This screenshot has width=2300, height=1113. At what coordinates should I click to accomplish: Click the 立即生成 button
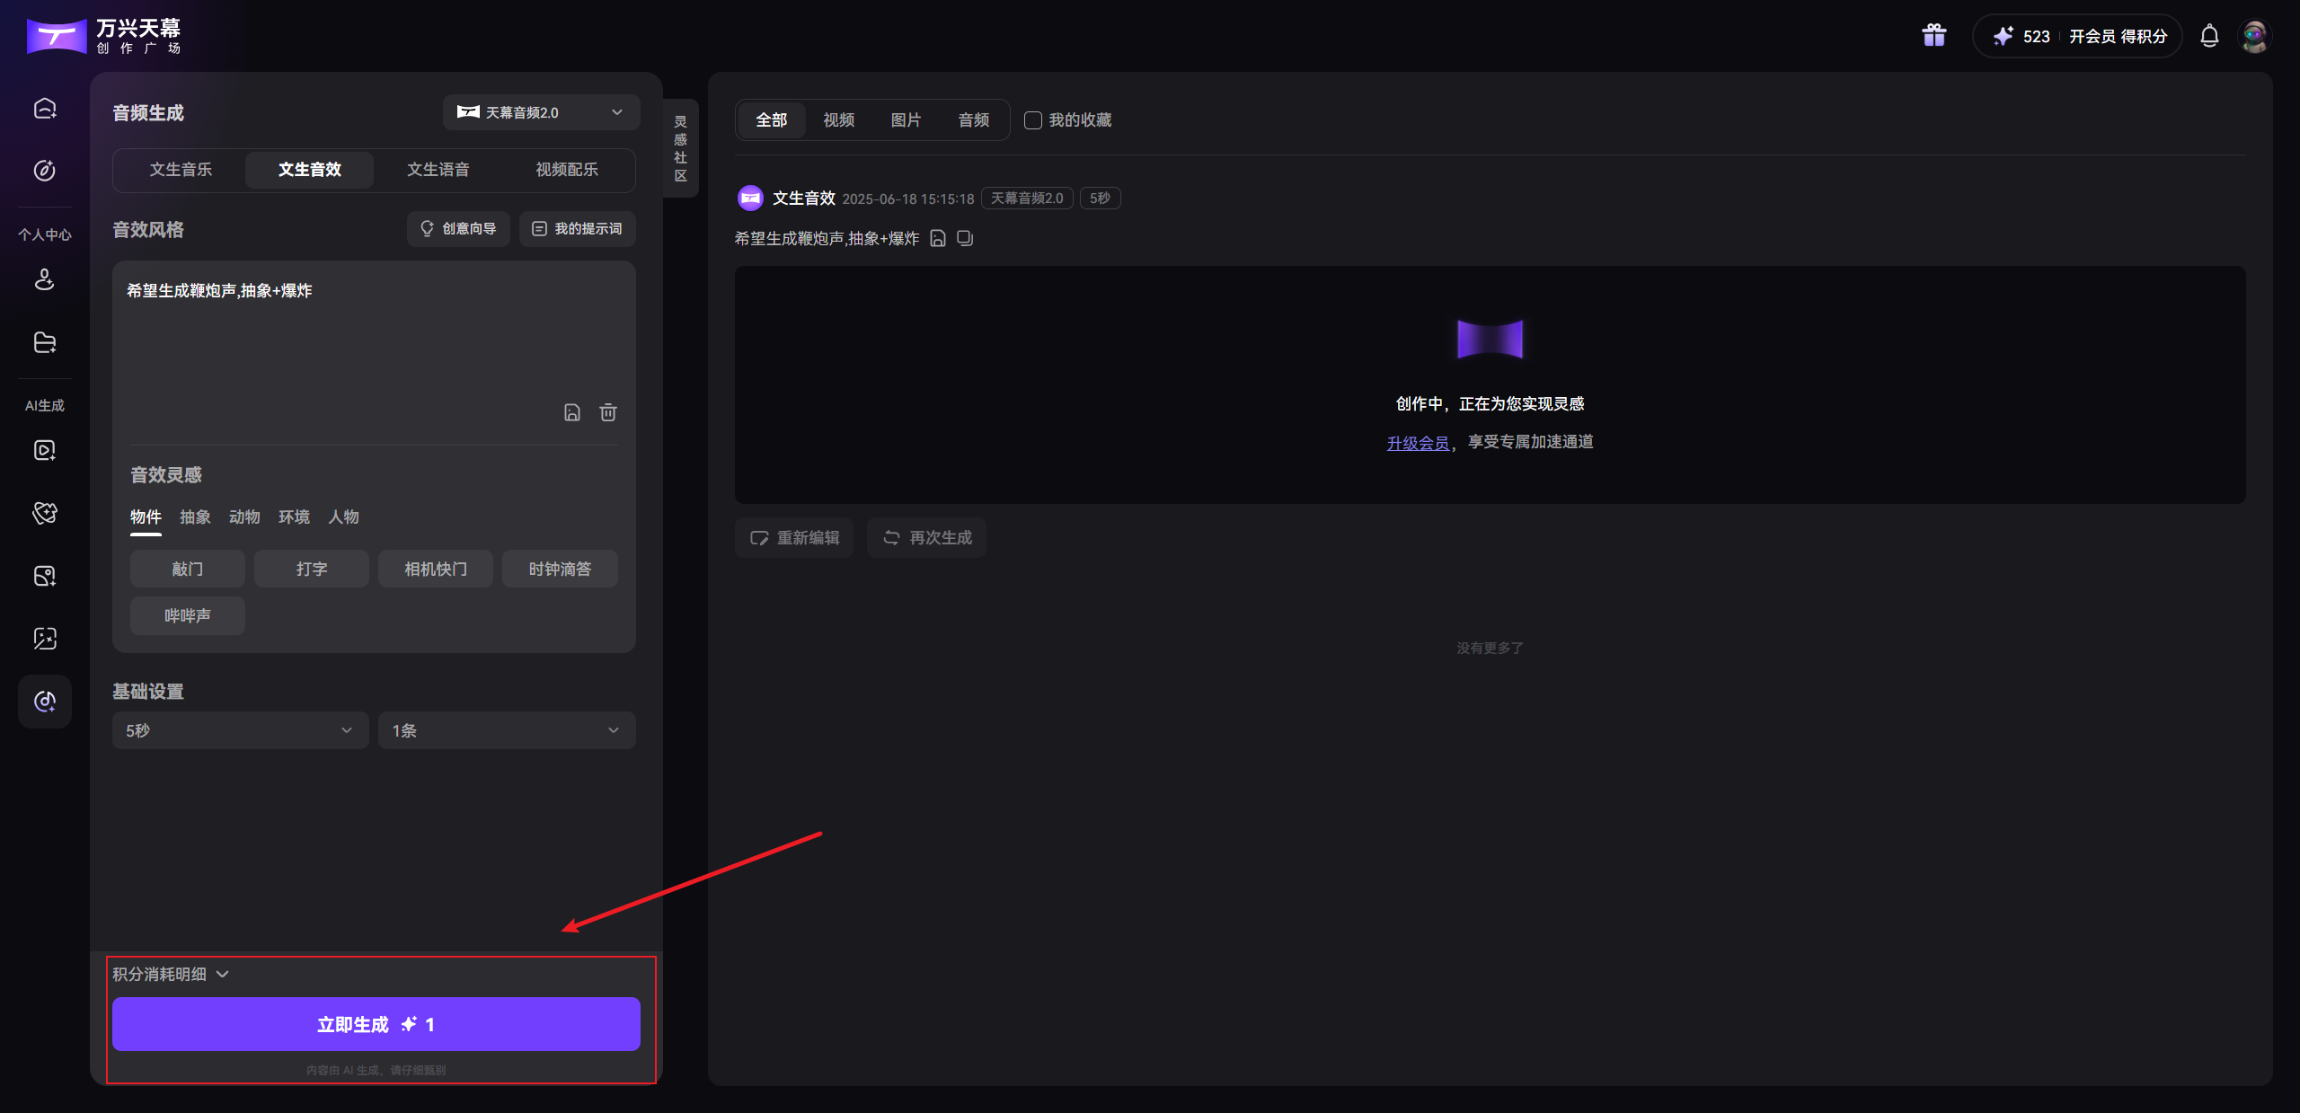(376, 1024)
